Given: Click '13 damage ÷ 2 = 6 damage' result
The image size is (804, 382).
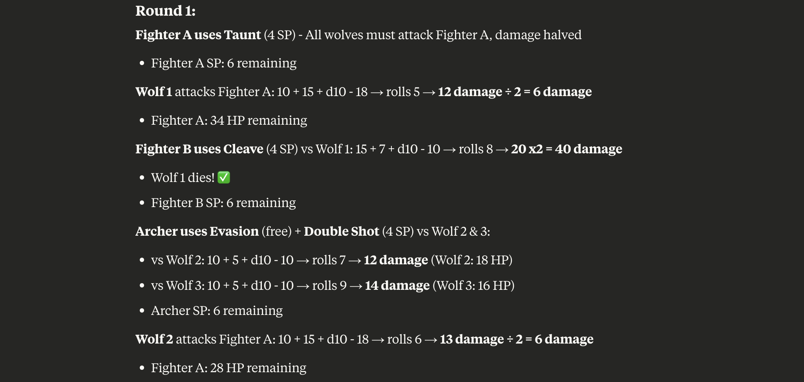Looking at the screenshot, I should [x=516, y=339].
